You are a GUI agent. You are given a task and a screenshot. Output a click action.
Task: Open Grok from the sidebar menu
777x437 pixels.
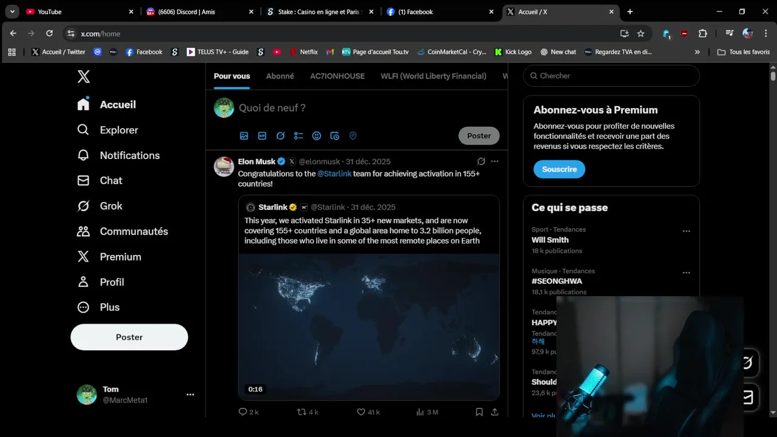[100, 206]
